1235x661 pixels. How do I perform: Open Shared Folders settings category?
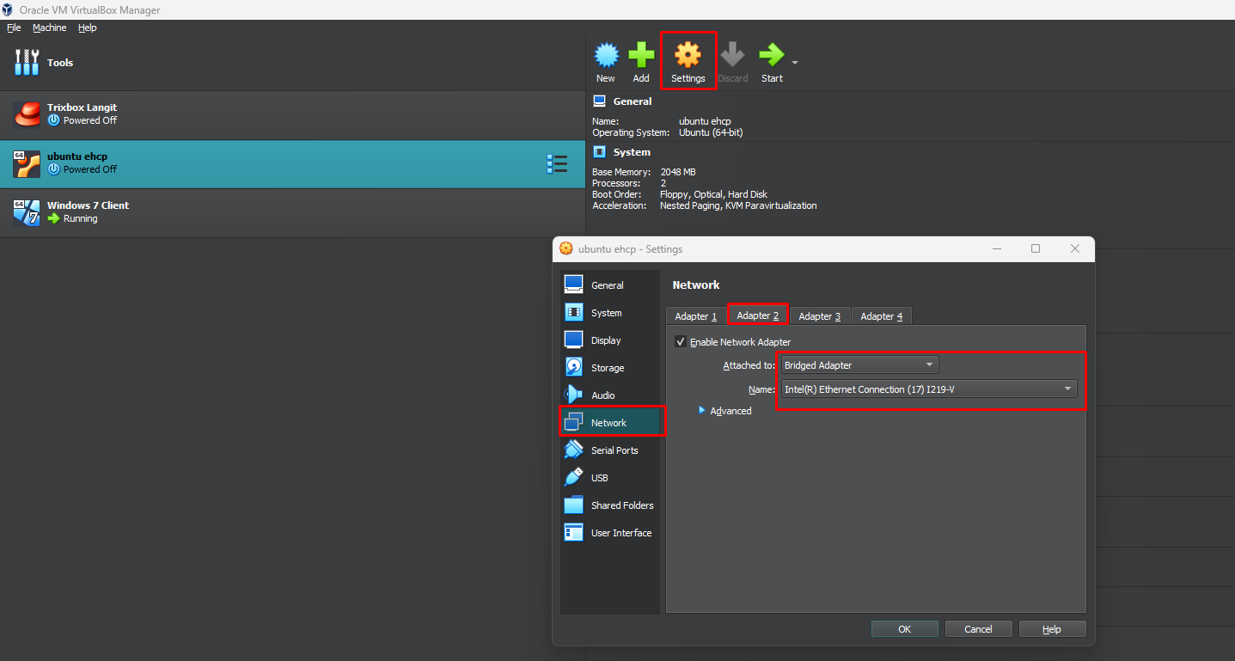coord(610,505)
